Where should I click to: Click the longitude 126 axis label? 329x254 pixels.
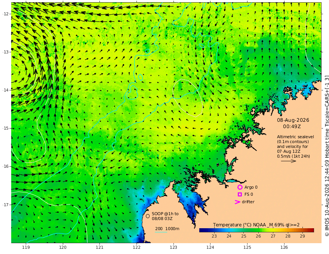pos(284,248)
